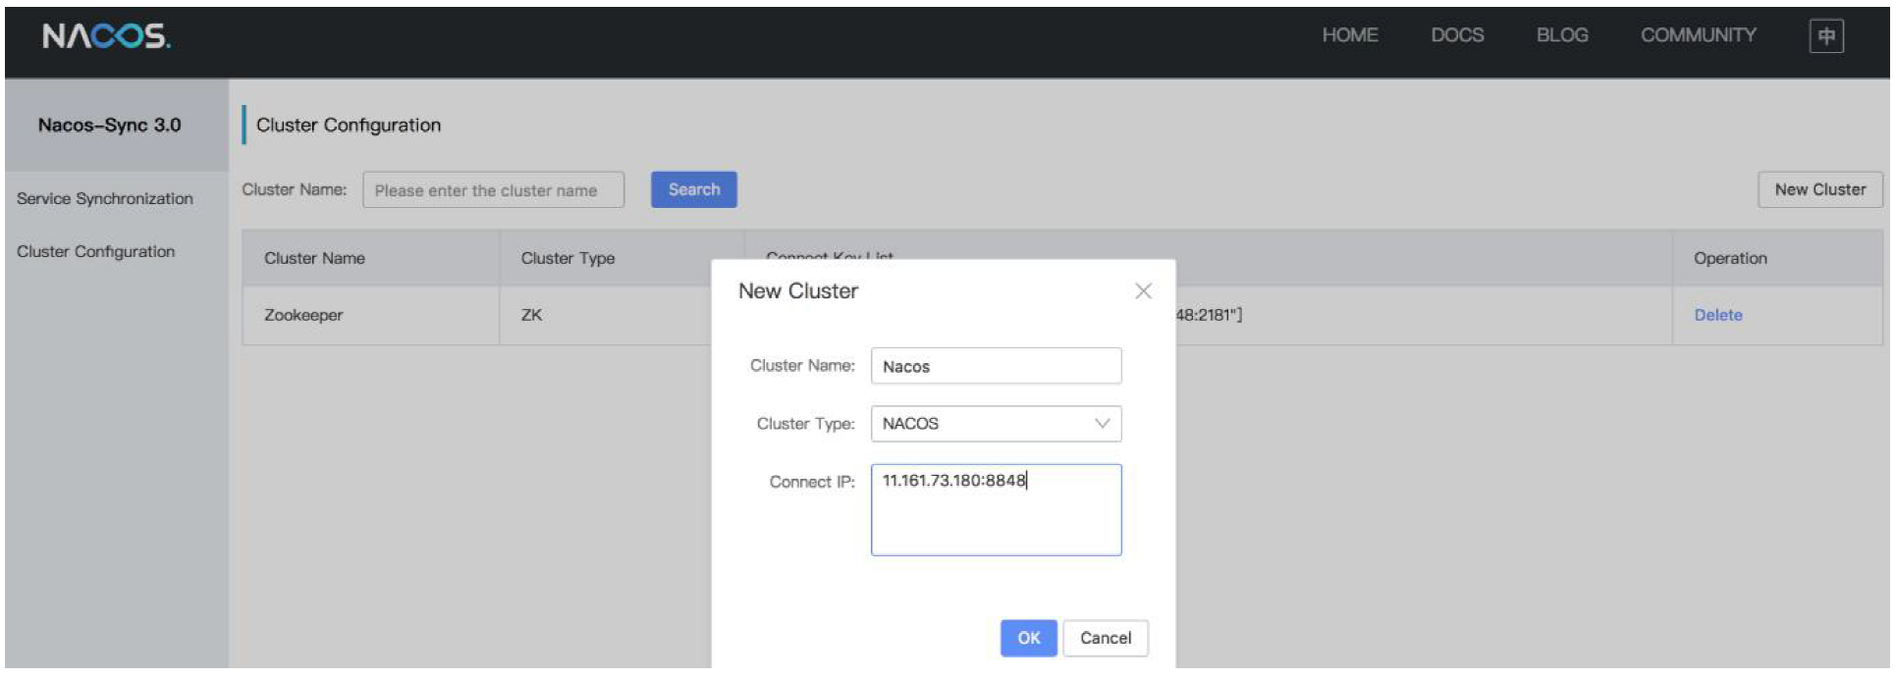Switch language with the 中 icon
This screenshot has width=1896, height=678.
tap(1826, 36)
